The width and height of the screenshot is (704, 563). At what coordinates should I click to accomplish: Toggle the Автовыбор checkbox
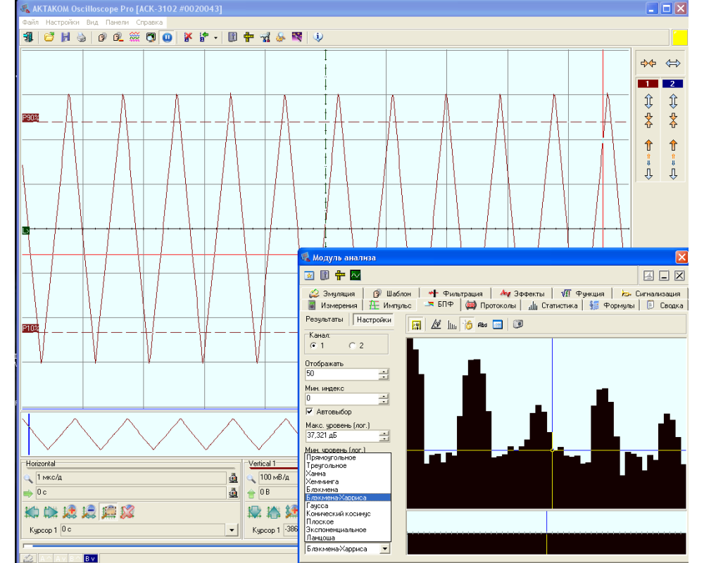pos(310,412)
